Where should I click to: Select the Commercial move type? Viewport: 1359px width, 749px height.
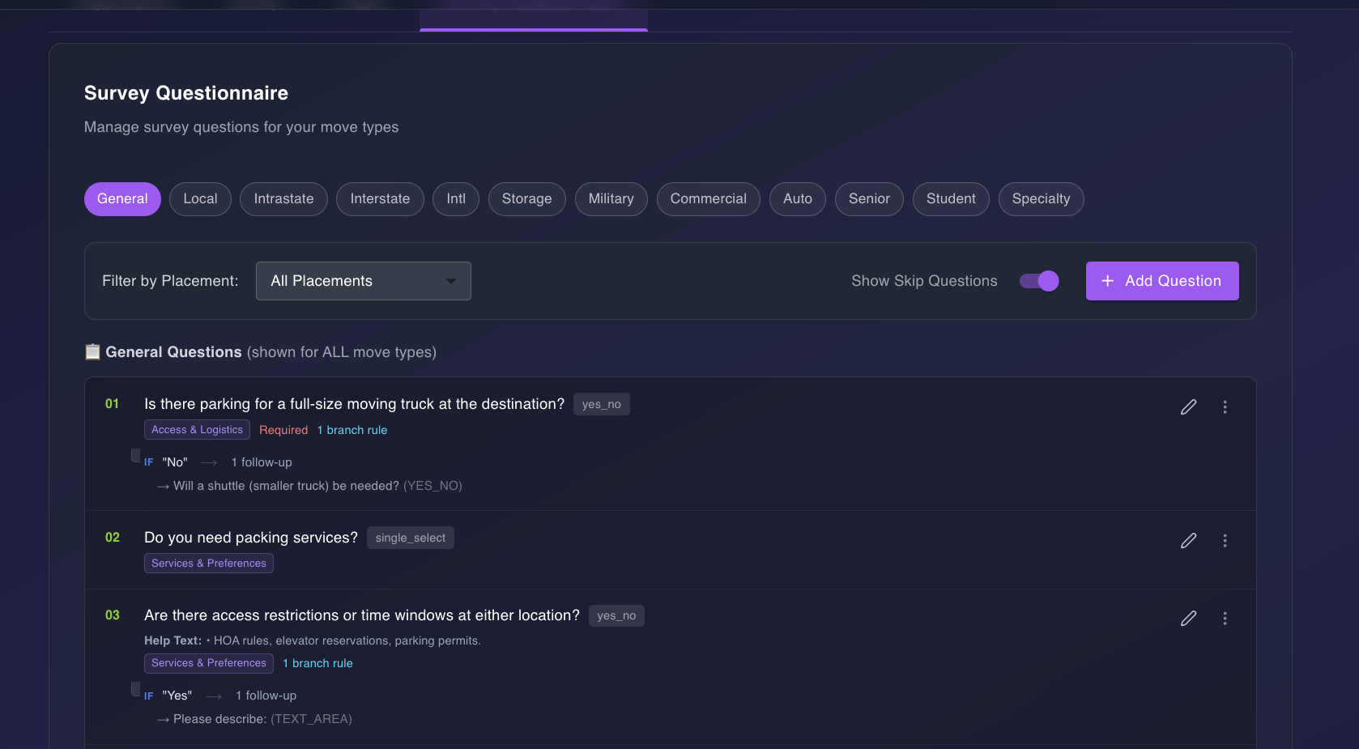[x=708, y=199]
